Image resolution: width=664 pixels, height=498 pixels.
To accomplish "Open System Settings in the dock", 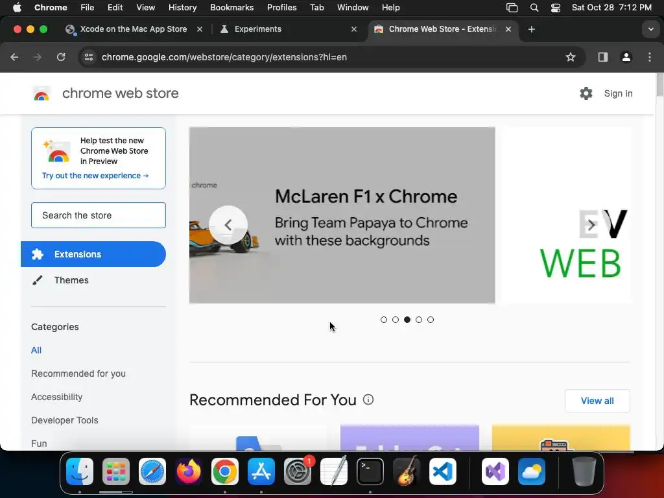I will (x=298, y=471).
